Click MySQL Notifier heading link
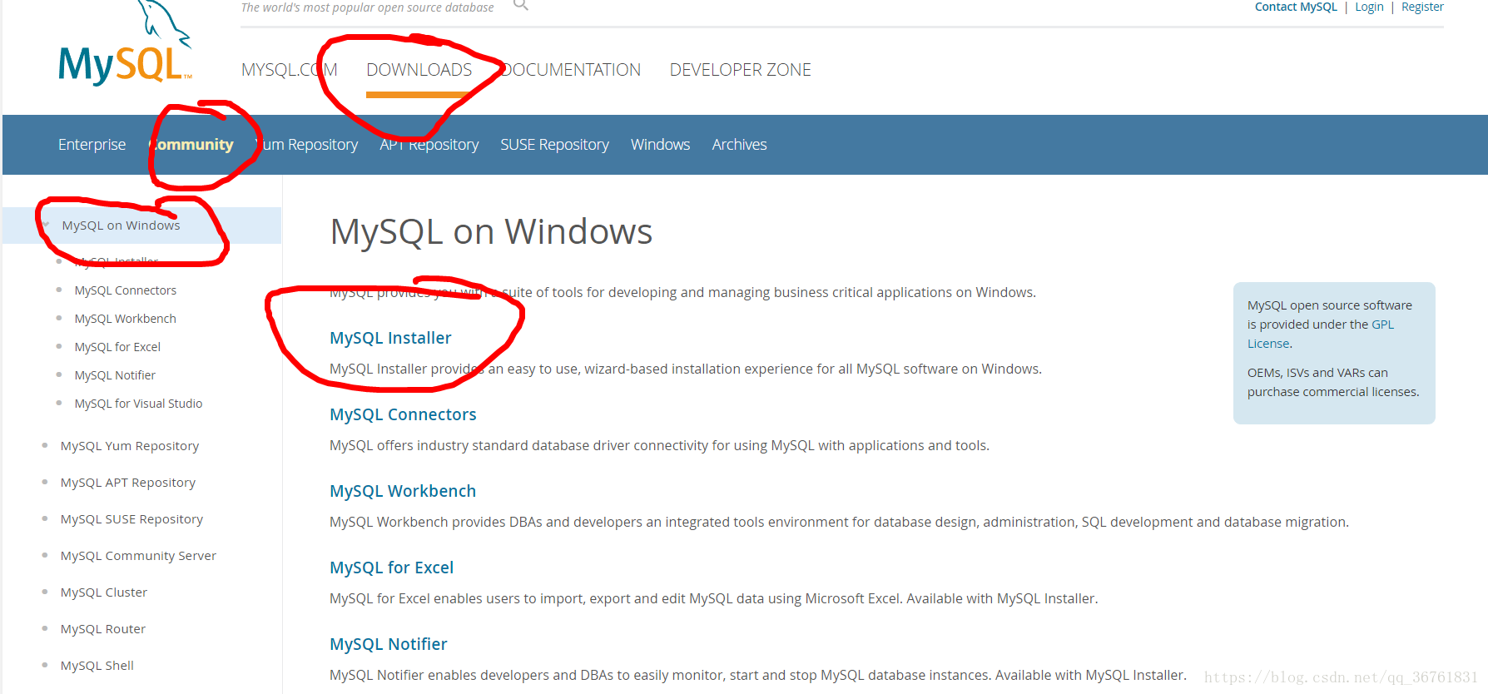The image size is (1488, 694). click(x=389, y=644)
